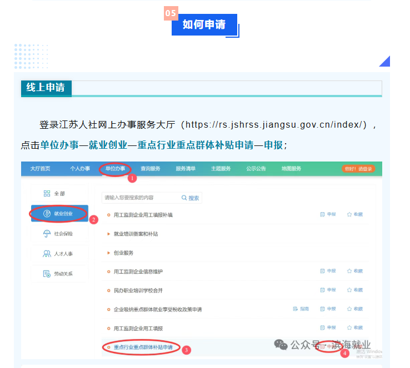Click the 搜索 magnifier search icon
Viewport: 410px width, 368px height.
pos(184,198)
